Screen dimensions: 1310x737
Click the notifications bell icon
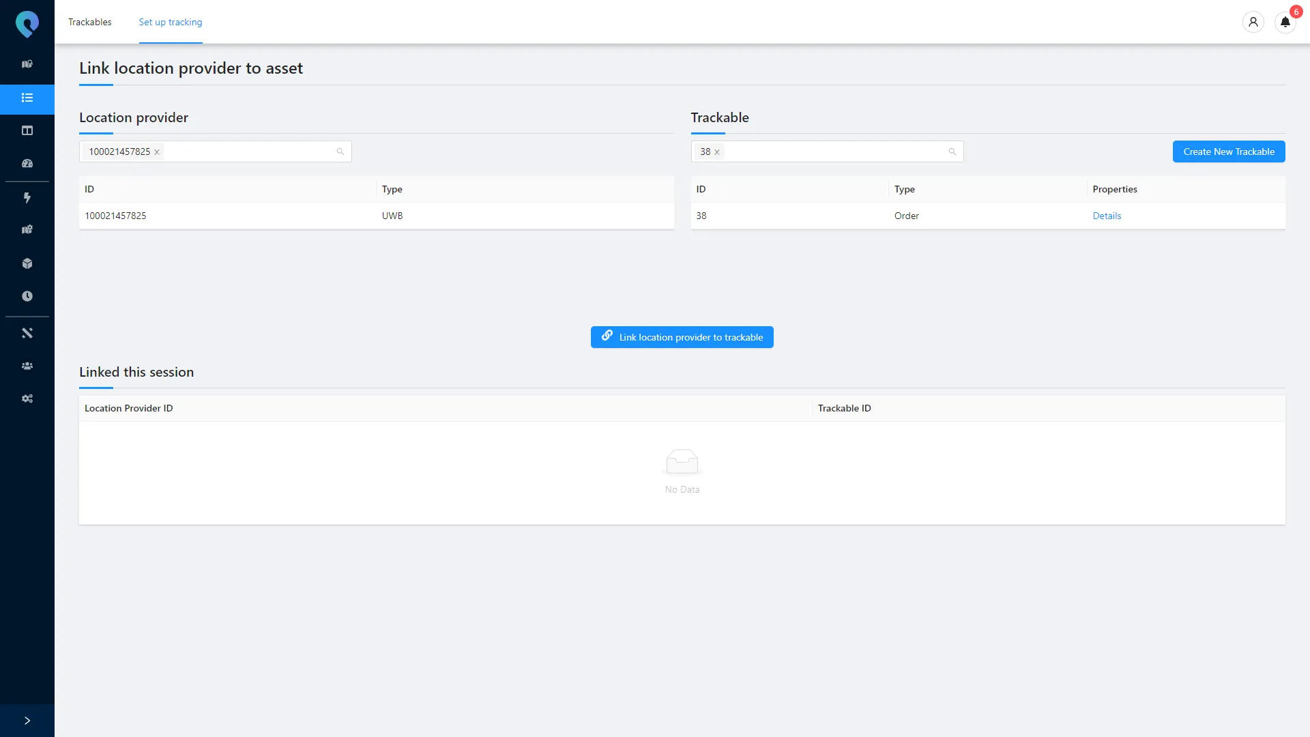pos(1285,23)
